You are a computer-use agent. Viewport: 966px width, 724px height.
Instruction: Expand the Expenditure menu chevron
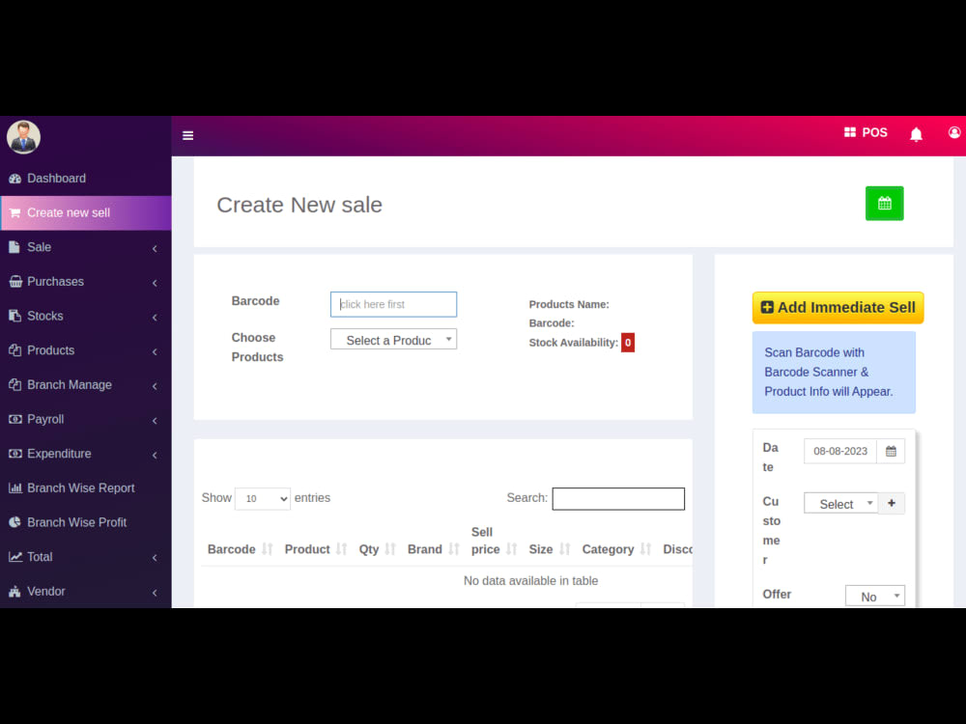(x=155, y=455)
